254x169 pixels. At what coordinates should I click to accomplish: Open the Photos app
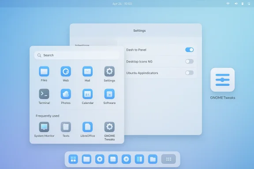(66, 94)
